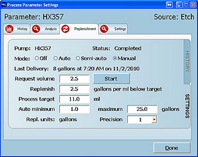
Task: Click 'Last Delivery' details text
Action: point(96,69)
